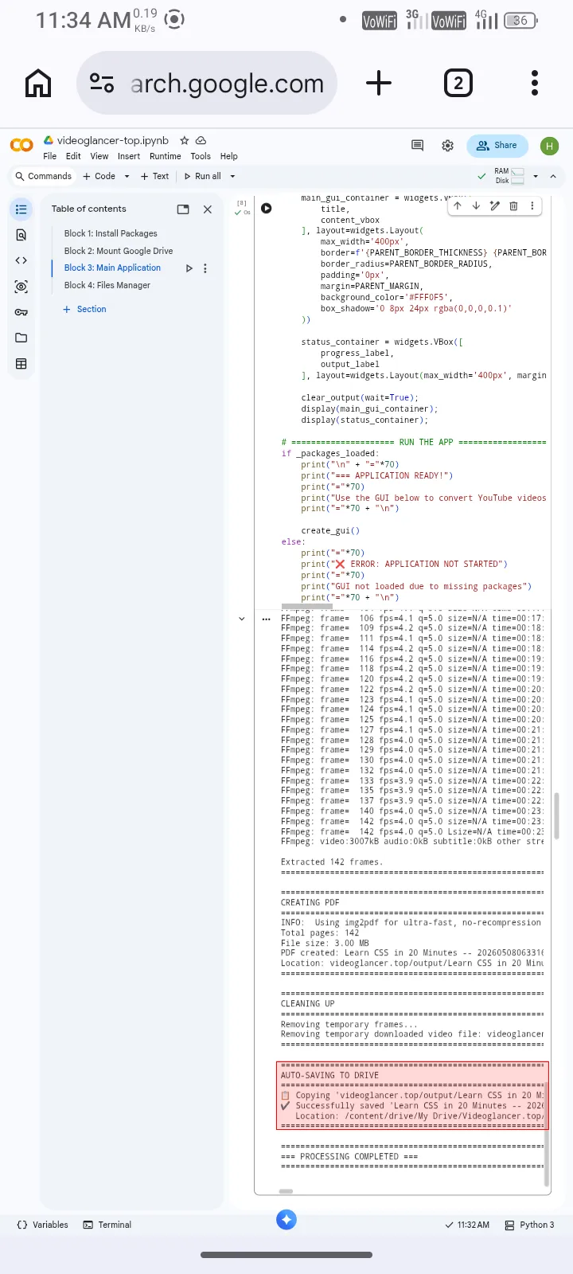This screenshot has width=573, height=1274.
Task: Jump to Block 1: Install Packages
Action: pyautogui.click(x=111, y=233)
